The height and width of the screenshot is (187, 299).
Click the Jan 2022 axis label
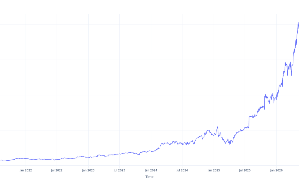coord(25,170)
